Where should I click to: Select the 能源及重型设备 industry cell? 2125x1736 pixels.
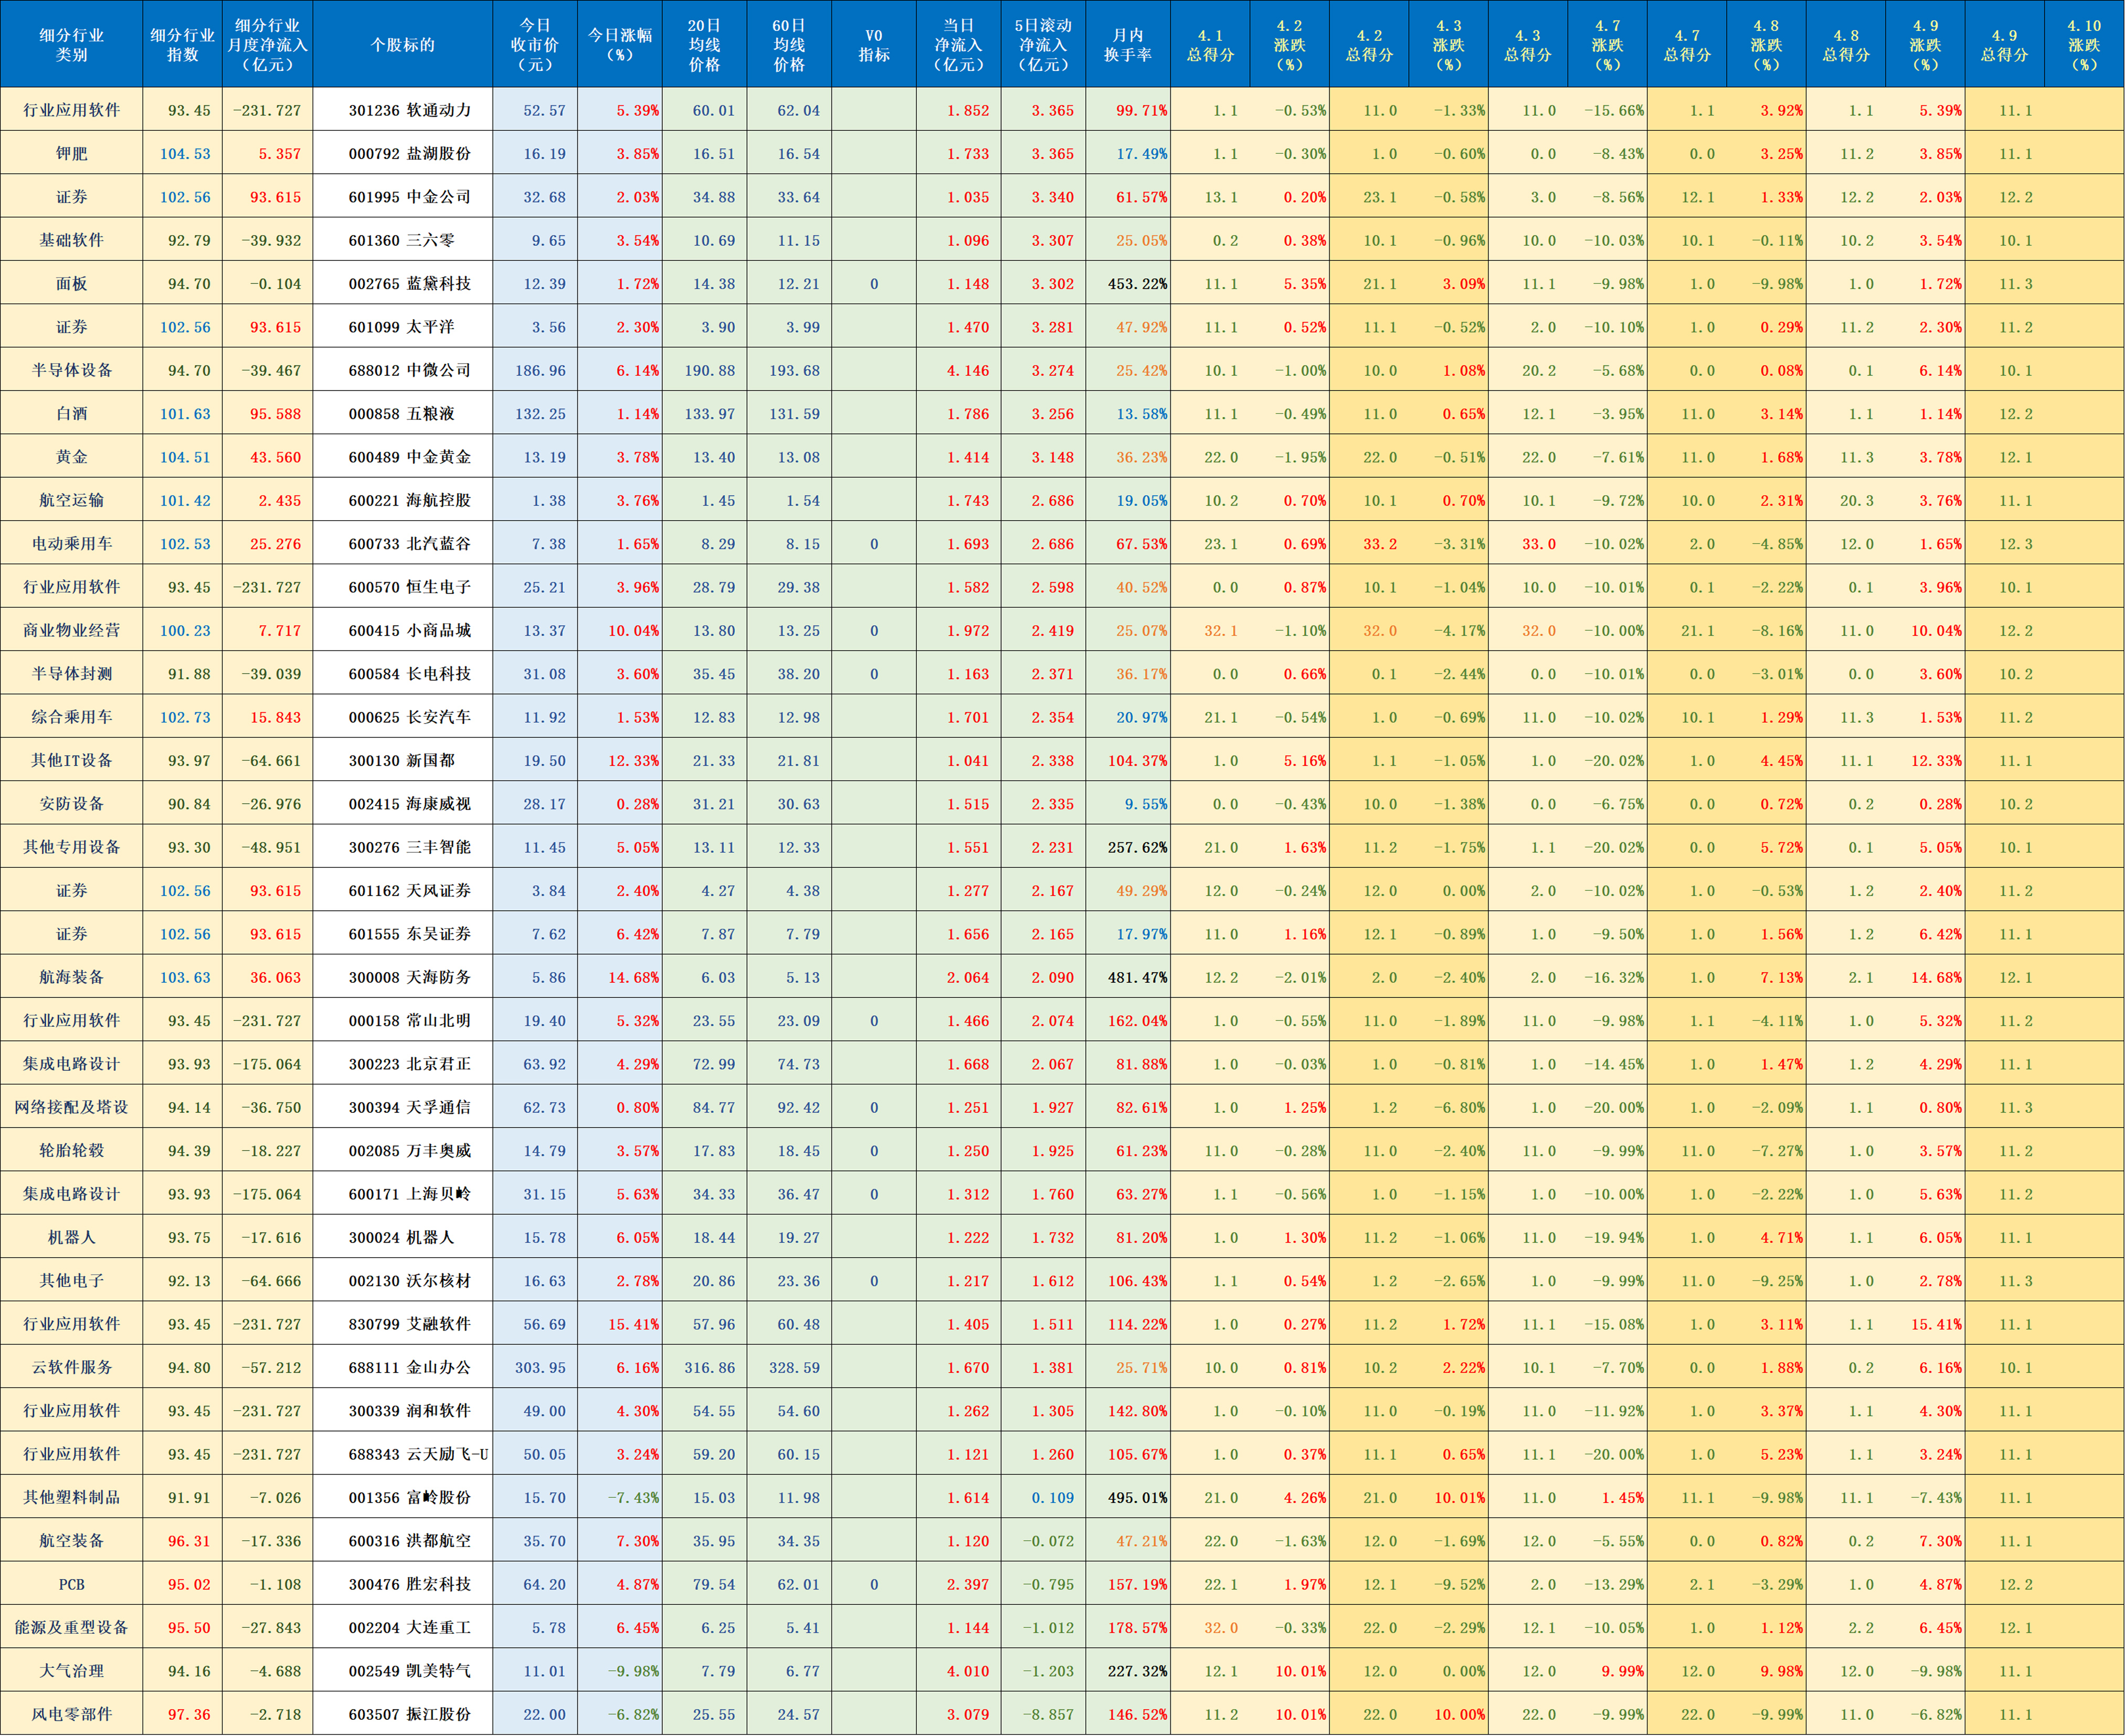point(72,1627)
